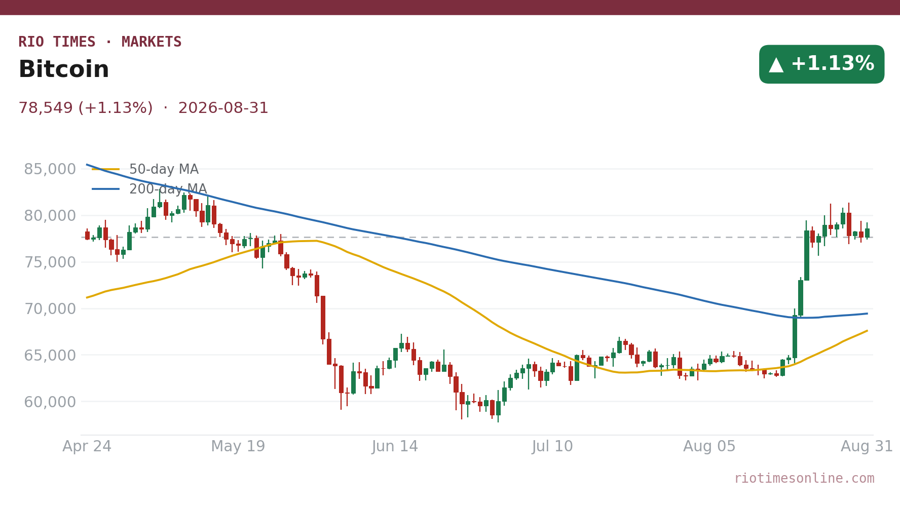Click the 65,000 y-axis label
Viewport: 900px width, 506px height.
50,355
